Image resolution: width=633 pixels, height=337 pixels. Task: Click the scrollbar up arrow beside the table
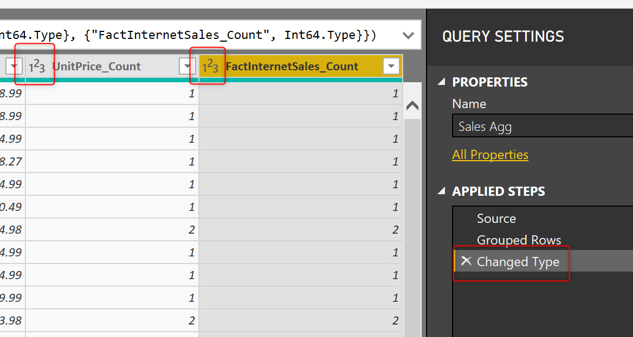point(412,105)
